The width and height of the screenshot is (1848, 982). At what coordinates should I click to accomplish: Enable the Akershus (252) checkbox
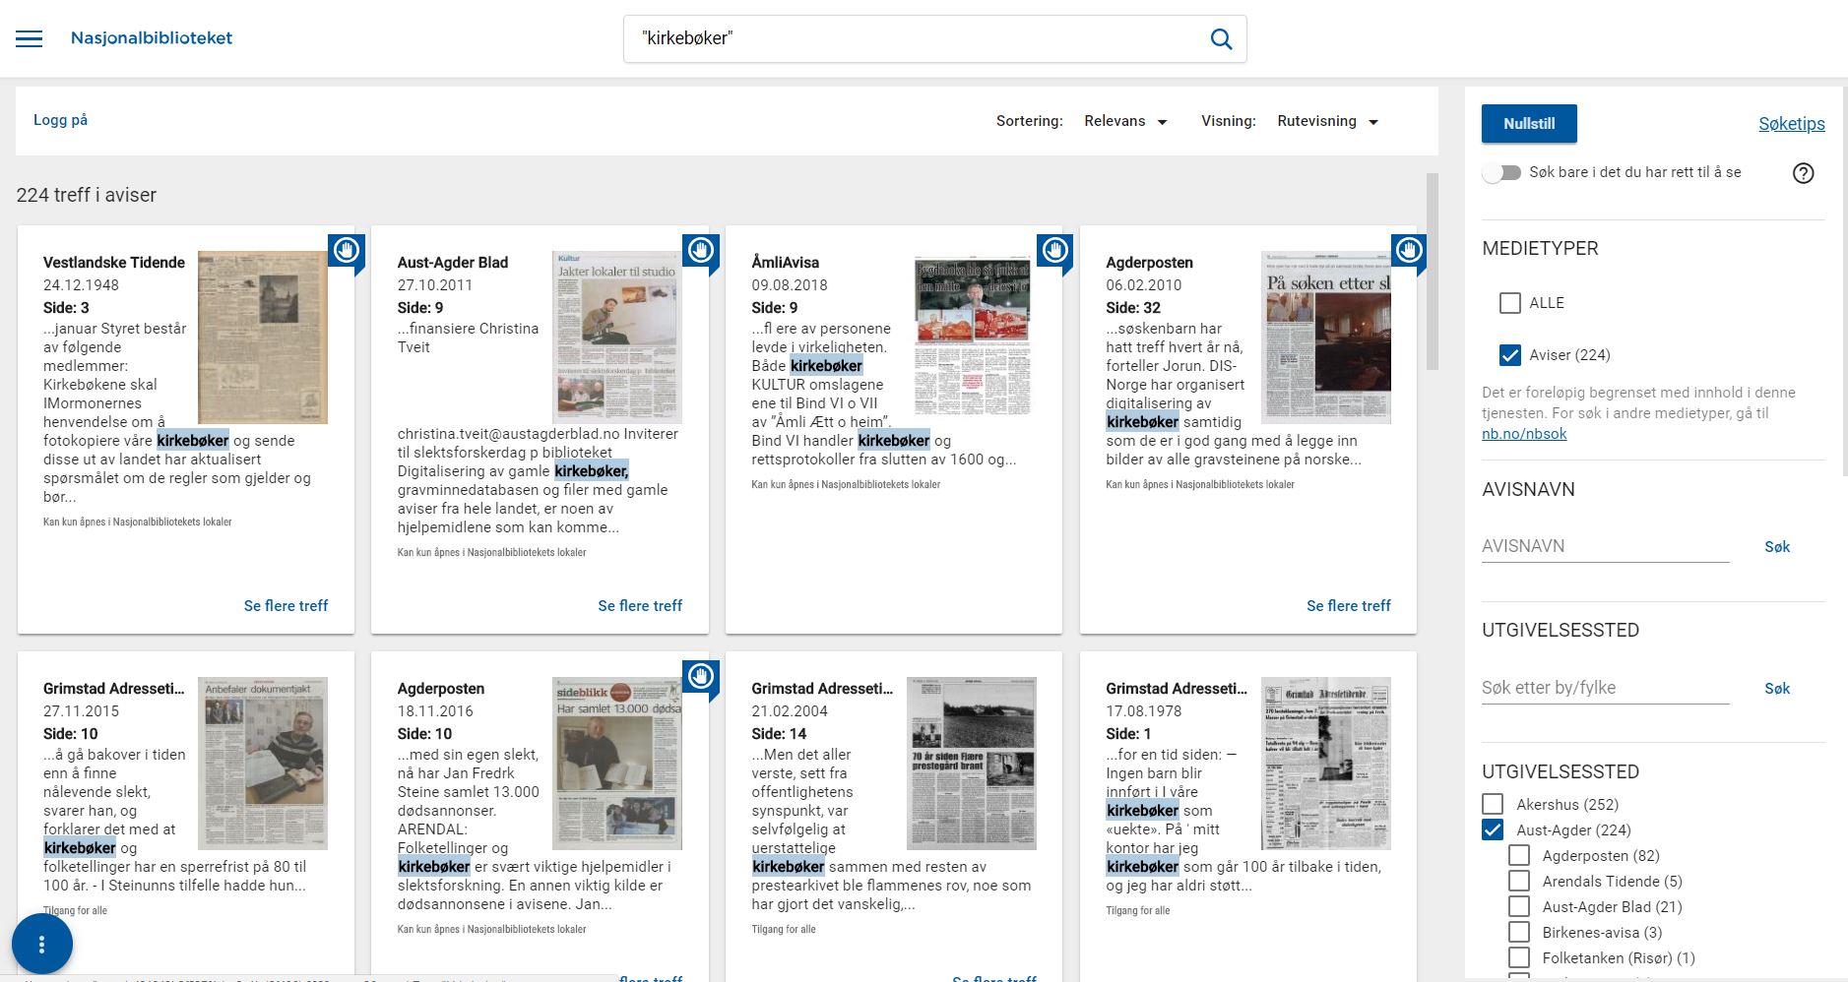tap(1493, 805)
